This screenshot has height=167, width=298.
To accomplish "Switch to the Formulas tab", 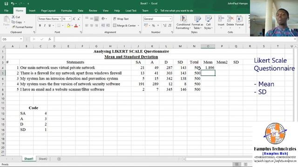I will tap(67, 11).
